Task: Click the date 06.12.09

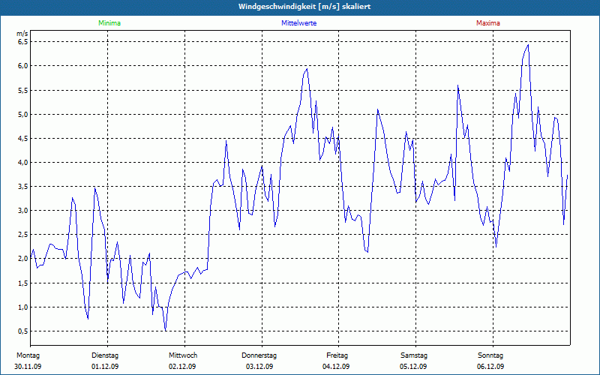Action: [x=490, y=367]
